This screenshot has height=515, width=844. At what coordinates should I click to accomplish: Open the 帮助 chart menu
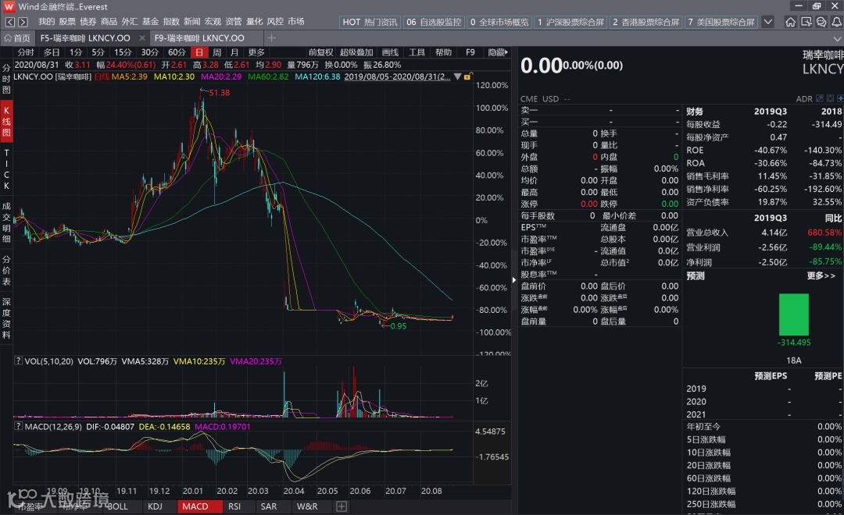tap(444, 52)
